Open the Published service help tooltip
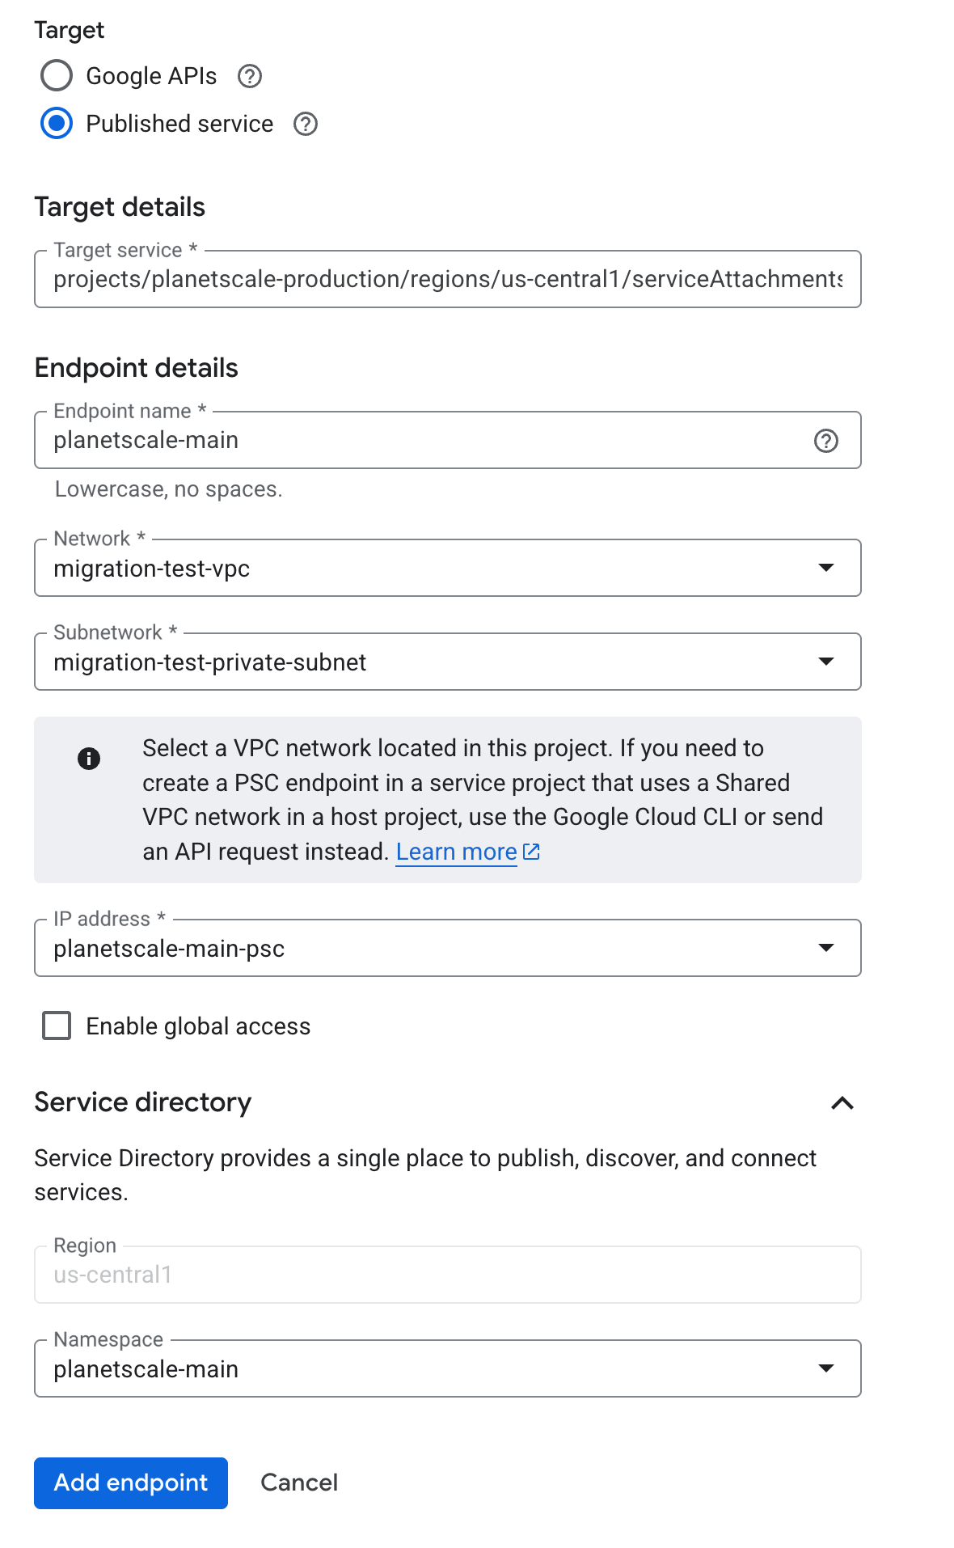Image resolution: width=954 pixels, height=1548 pixels. click(x=305, y=124)
